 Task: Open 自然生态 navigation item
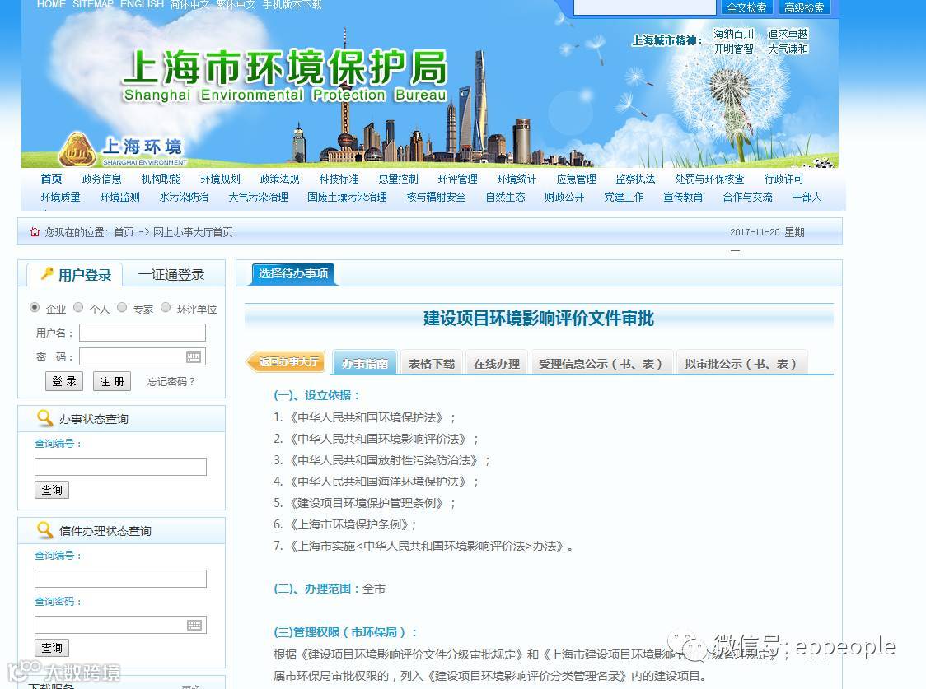click(506, 197)
